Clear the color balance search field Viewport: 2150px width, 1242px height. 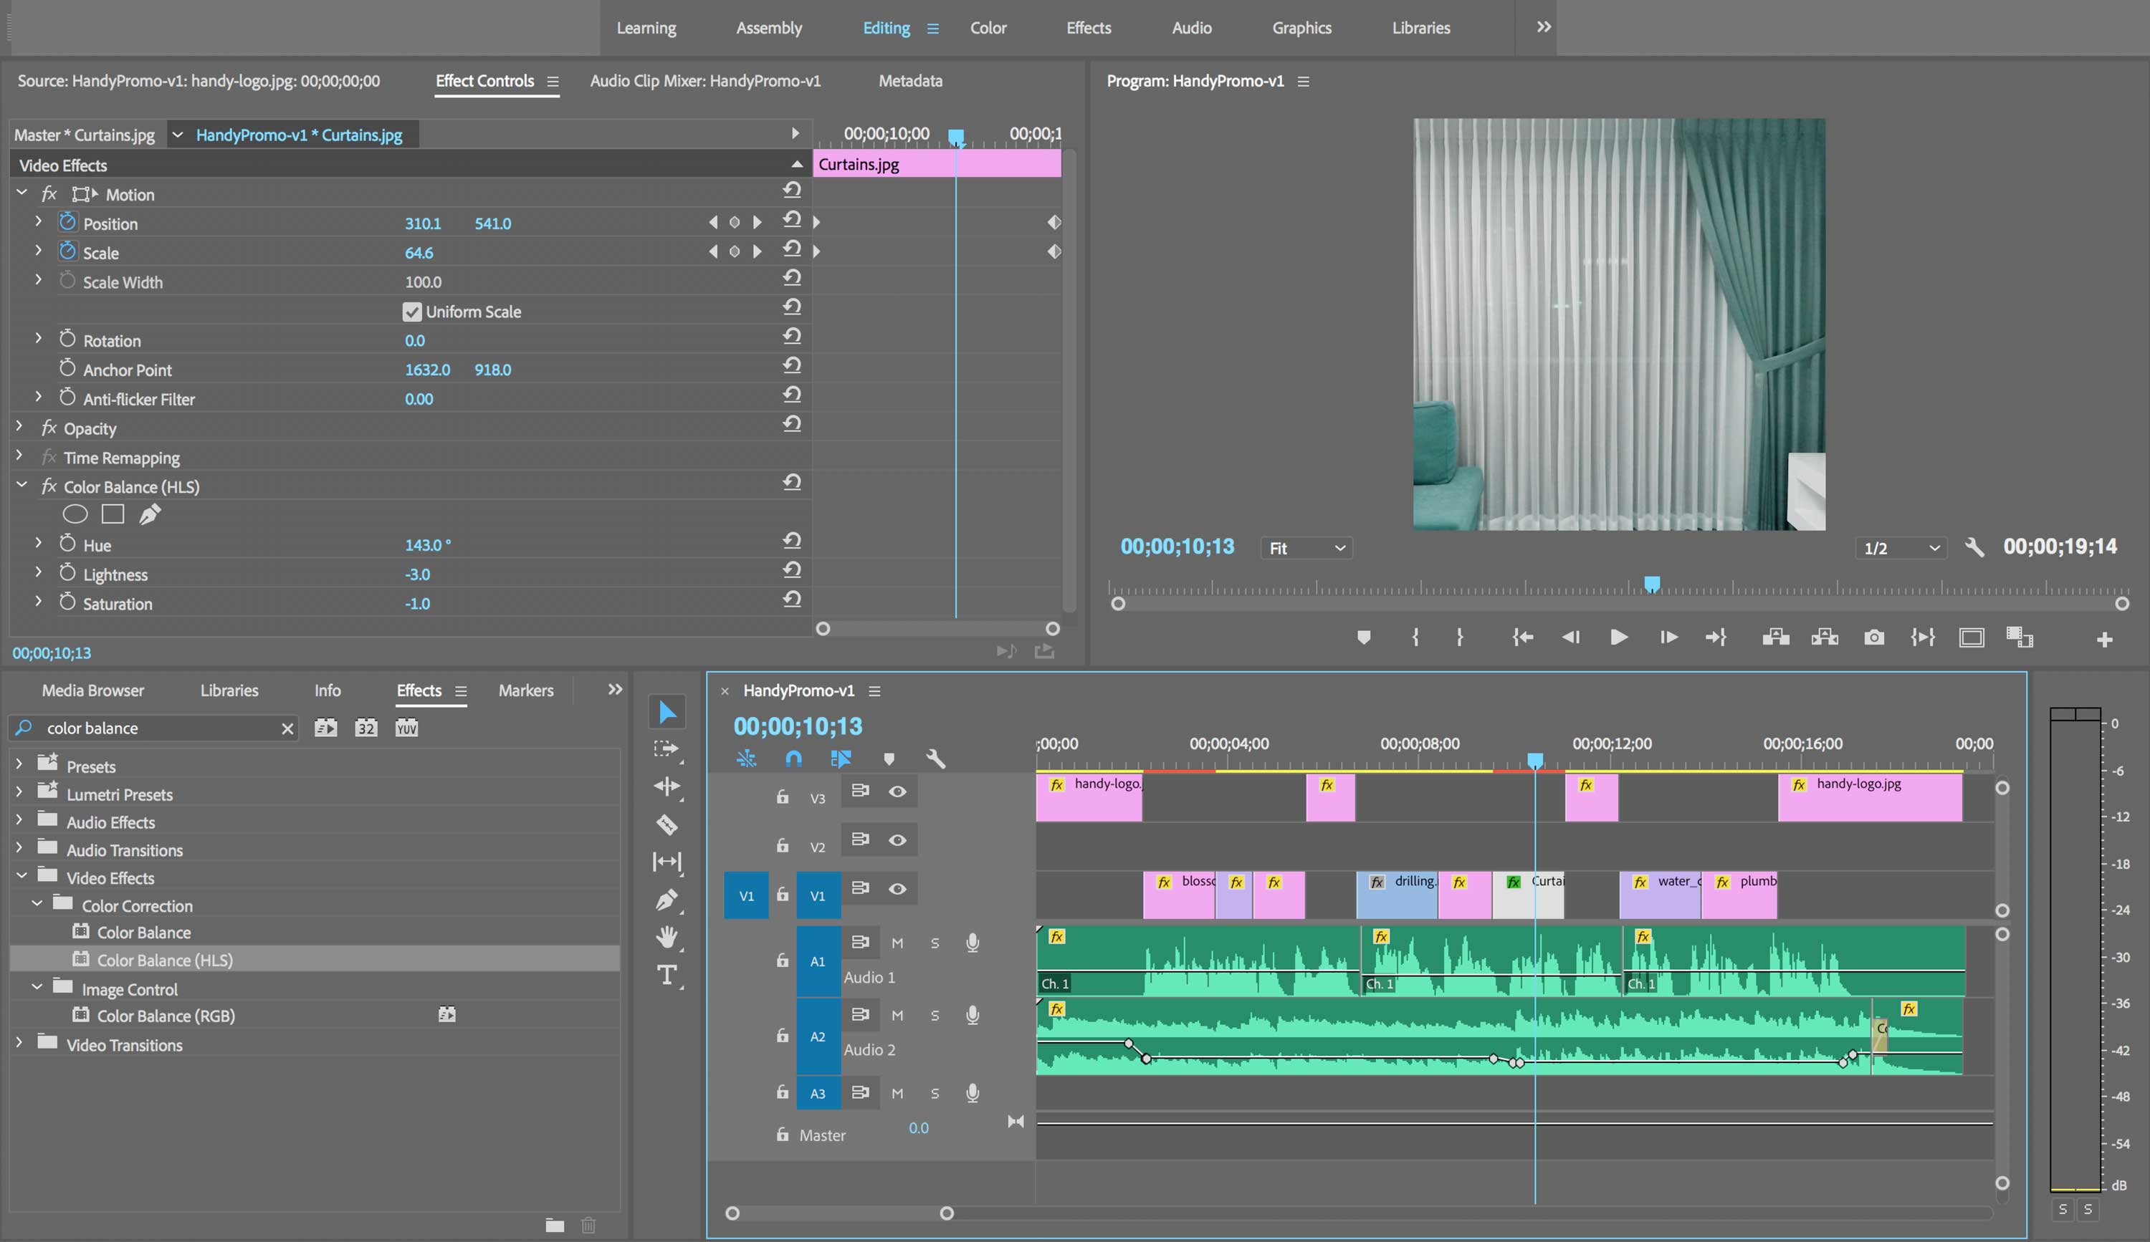pyautogui.click(x=287, y=728)
